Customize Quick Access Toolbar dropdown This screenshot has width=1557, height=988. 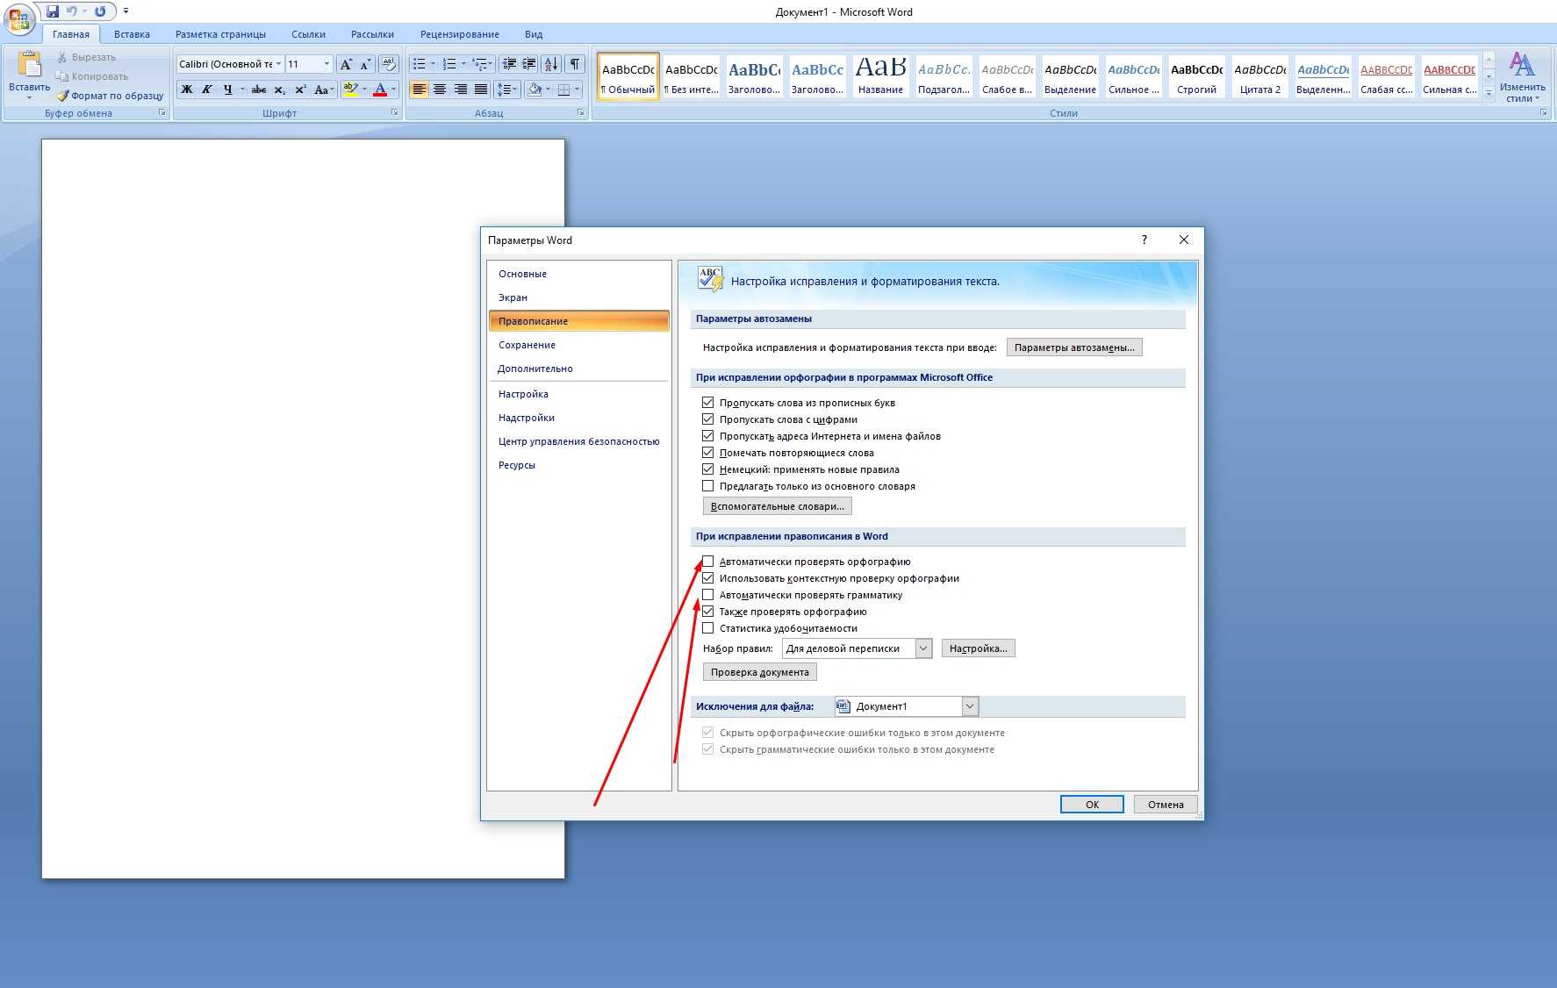pyautogui.click(x=126, y=11)
